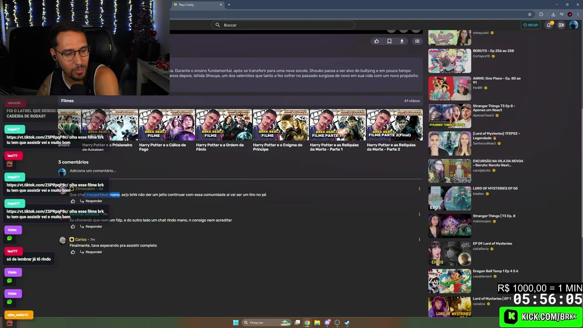Like the video with the thumbs-up icon

point(377,41)
